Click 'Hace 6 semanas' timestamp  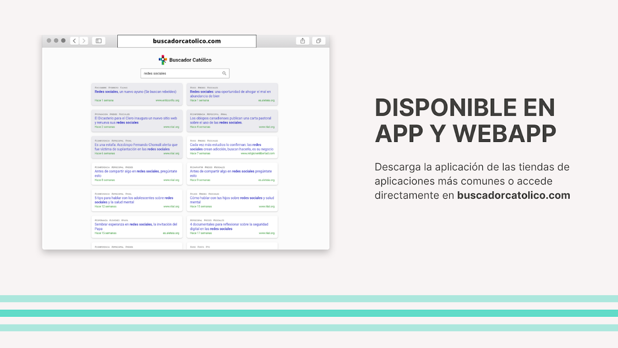coord(105,153)
